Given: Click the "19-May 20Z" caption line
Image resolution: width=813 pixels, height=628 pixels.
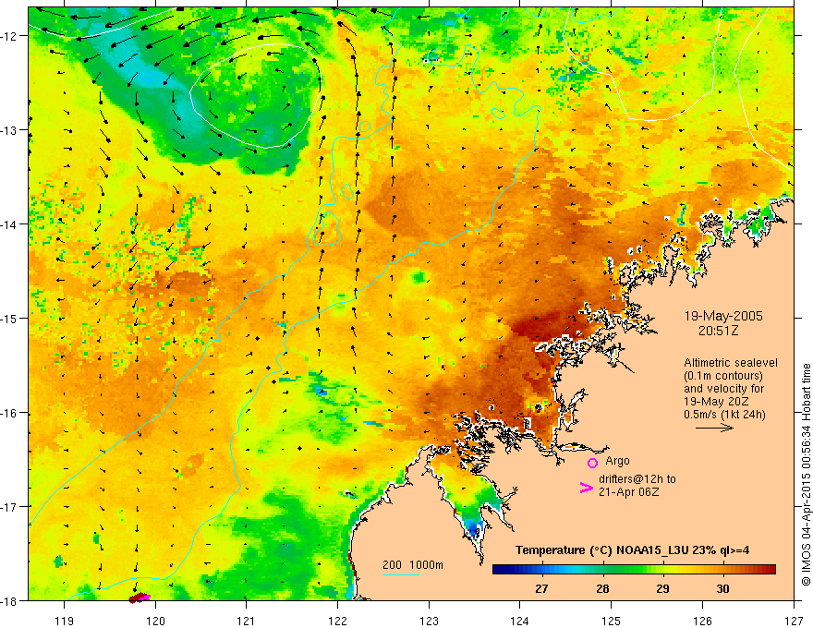Looking at the screenshot, I should click(715, 402).
